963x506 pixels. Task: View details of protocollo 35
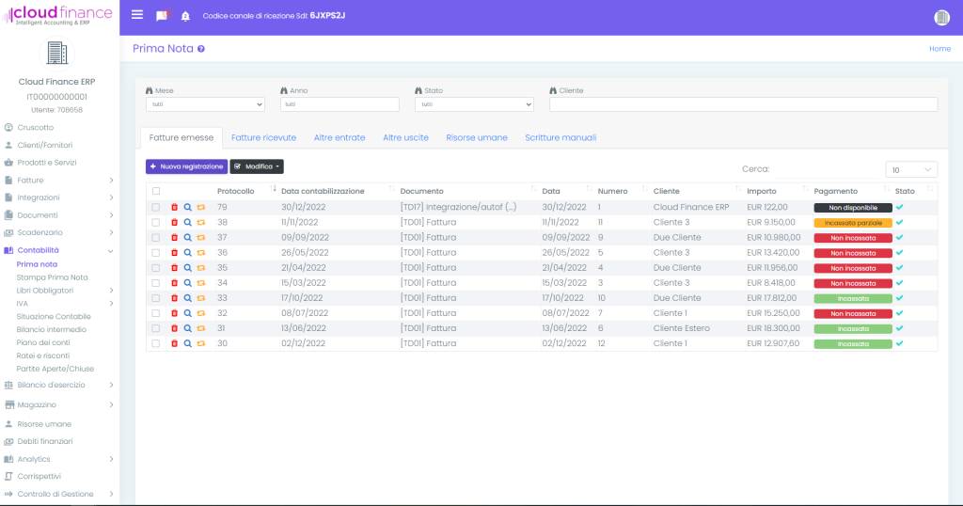[188, 268]
